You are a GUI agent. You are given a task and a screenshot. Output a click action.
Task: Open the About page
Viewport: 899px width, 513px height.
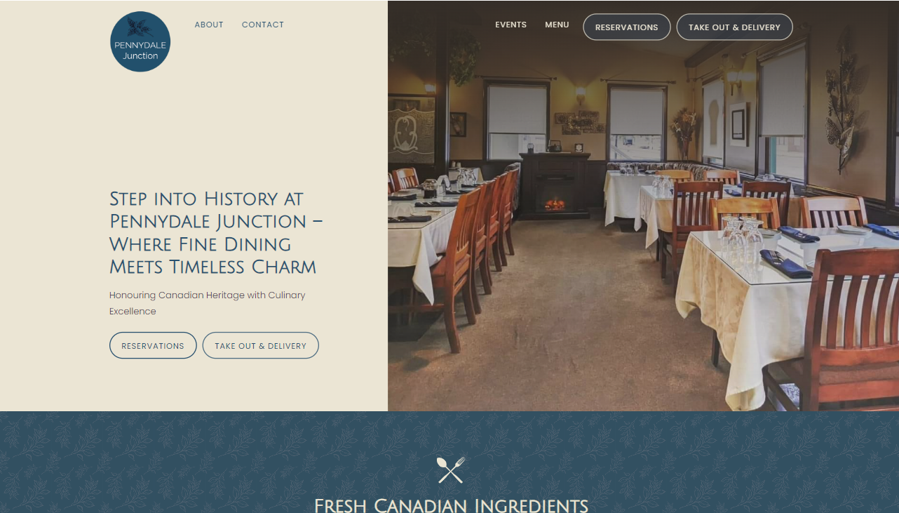[209, 25]
